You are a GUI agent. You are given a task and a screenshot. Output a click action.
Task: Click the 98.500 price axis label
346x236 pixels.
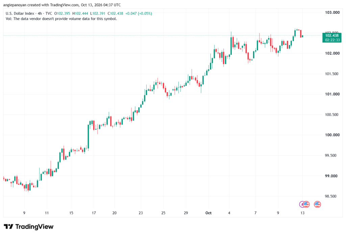pos(331,196)
